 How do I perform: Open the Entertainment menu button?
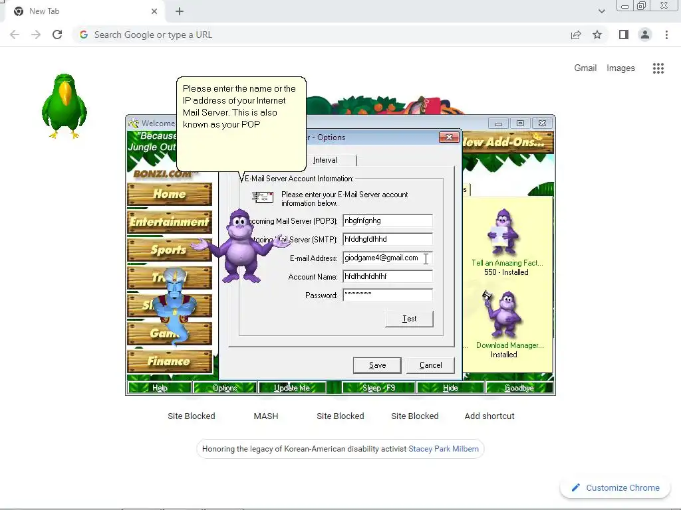coord(170,222)
